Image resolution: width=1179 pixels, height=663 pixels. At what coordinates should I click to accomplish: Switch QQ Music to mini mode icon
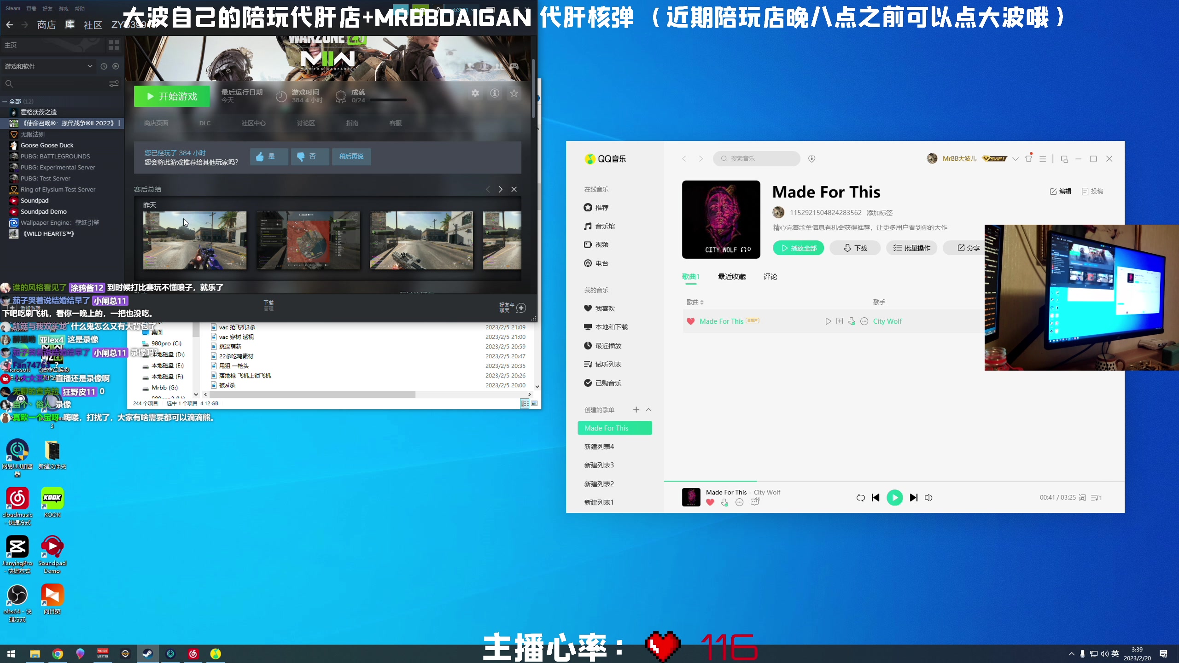[1064, 159]
